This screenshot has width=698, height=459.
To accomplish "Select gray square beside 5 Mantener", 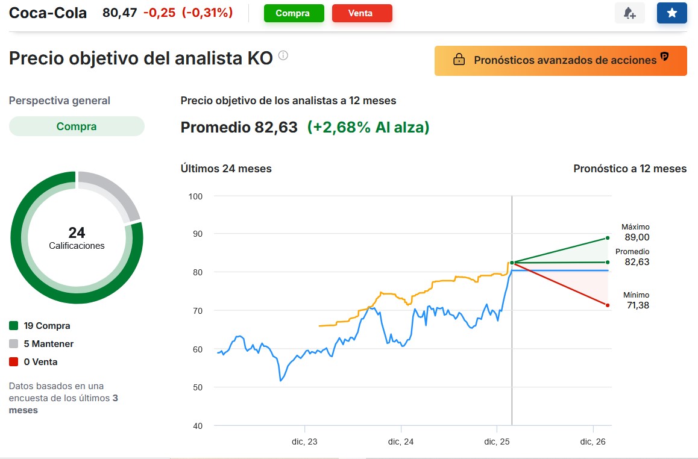I will pos(14,344).
